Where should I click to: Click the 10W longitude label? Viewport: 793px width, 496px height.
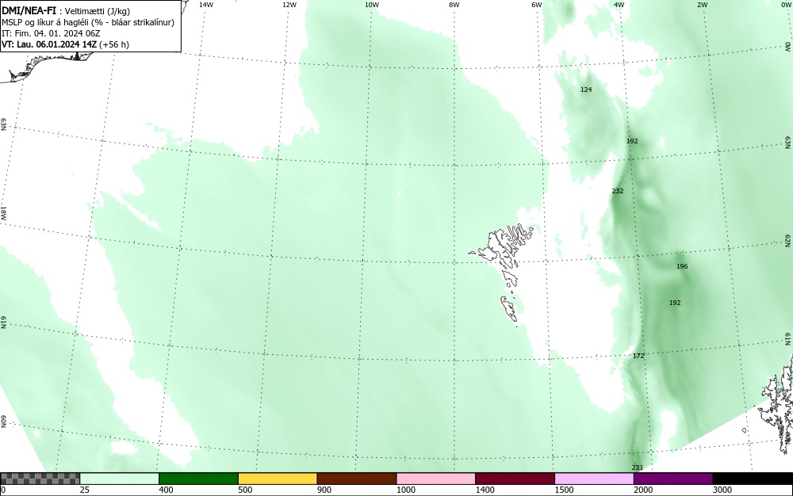(372, 5)
